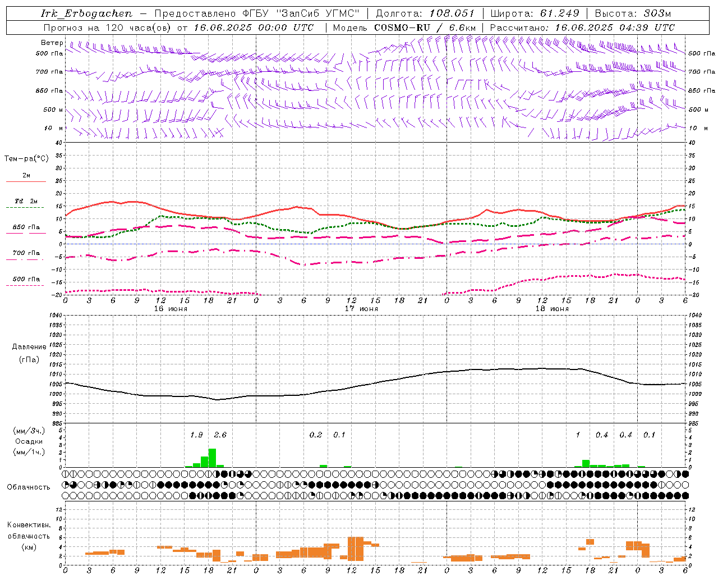Click the Ветер wind panel label
Image resolution: width=718 pixels, height=575 pixels.
(52, 43)
